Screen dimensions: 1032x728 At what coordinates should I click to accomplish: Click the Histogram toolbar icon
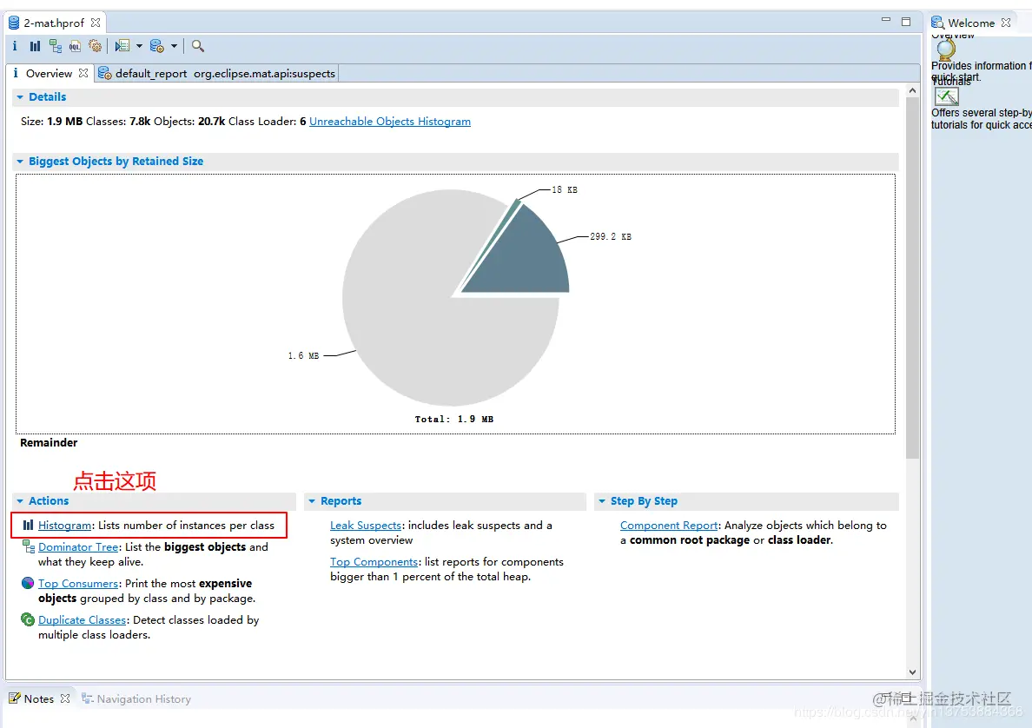35,46
